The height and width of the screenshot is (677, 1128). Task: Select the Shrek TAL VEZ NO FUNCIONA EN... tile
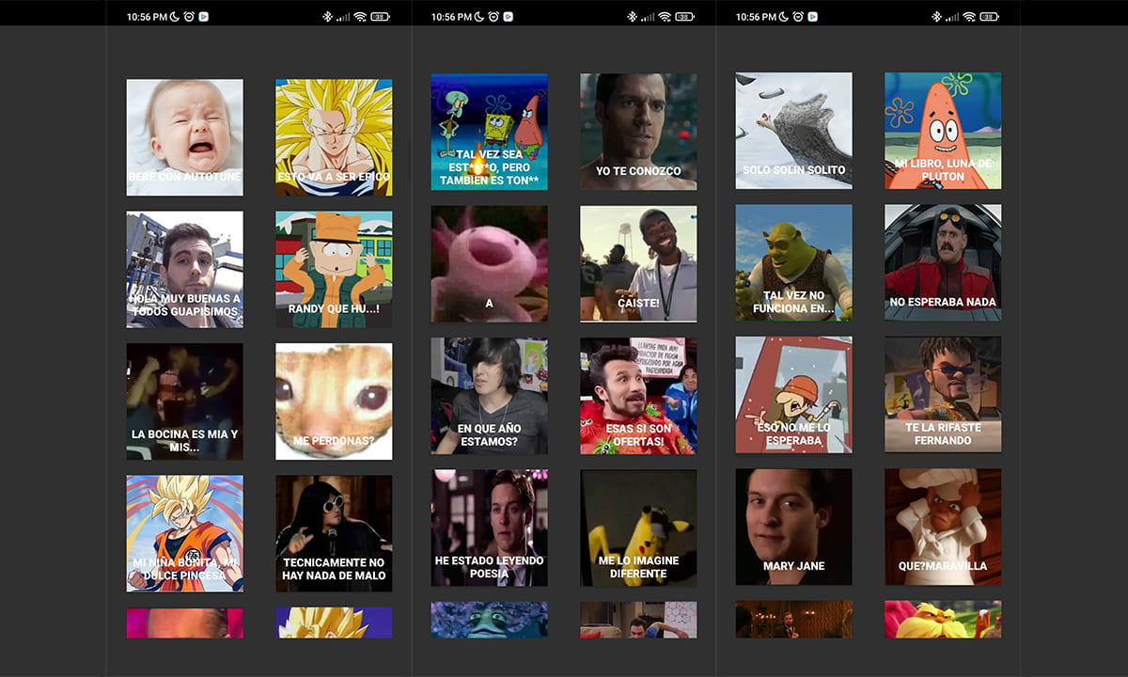click(x=794, y=262)
